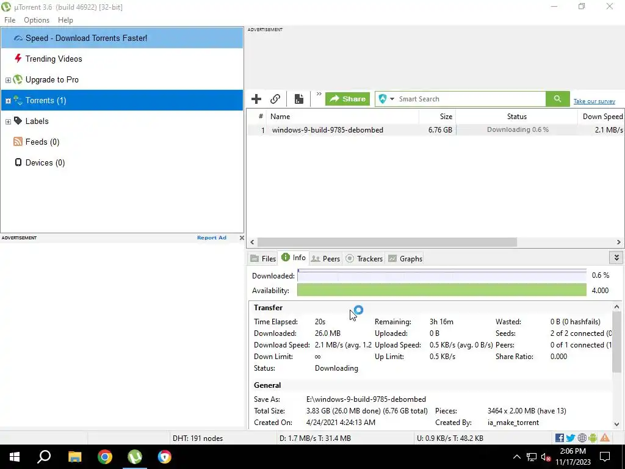Expand the Labels tree node
This screenshot has height=469, width=625.
(8, 122)
